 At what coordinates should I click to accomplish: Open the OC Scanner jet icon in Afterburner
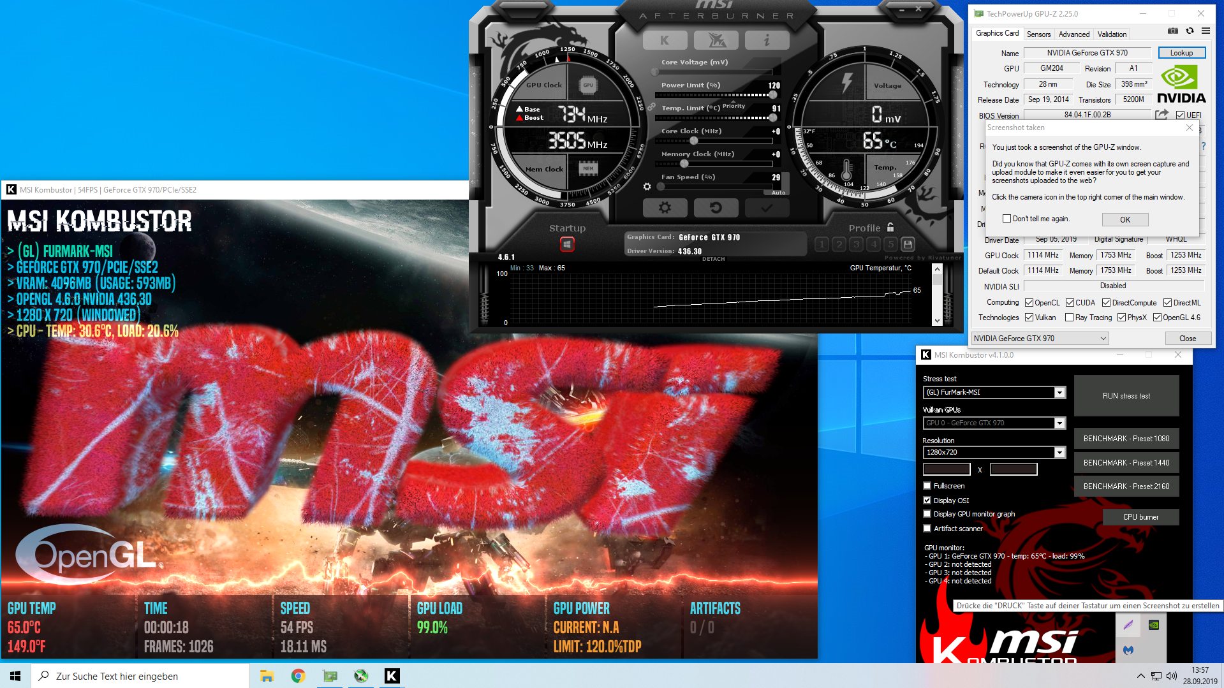pos(716,40)
